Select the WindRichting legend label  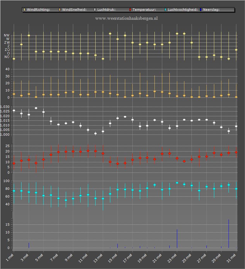pos(39,10)
